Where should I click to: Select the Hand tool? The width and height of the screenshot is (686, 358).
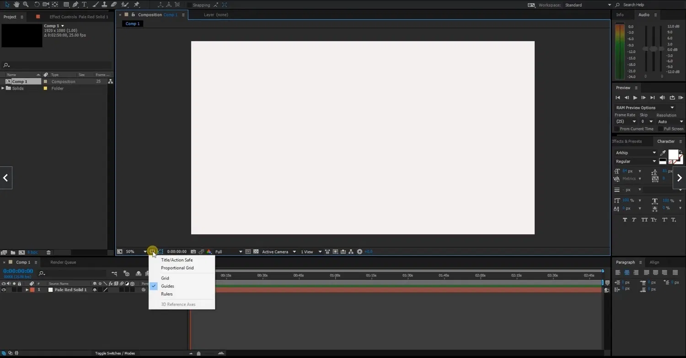pyautogui.click(x=16, y=5)
